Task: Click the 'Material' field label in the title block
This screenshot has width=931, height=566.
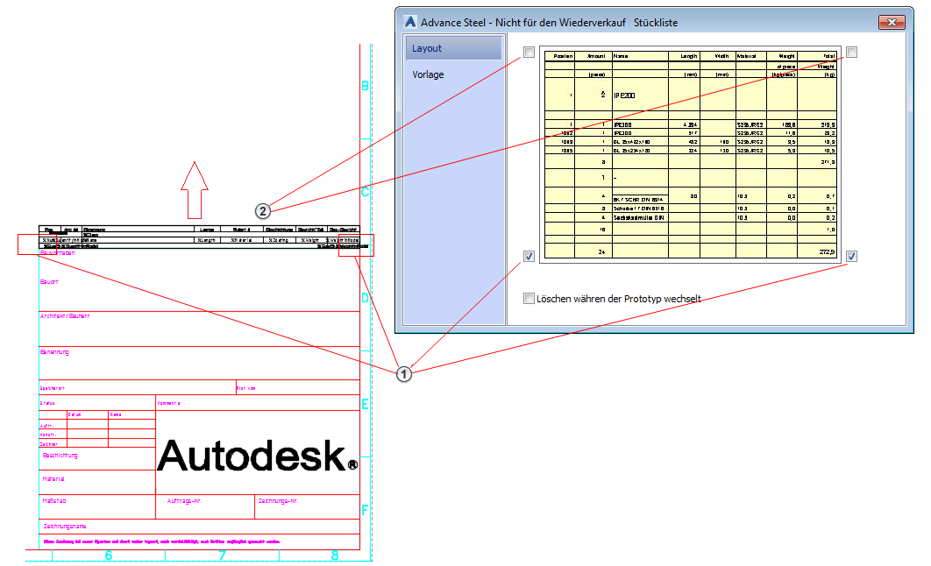Action: [x=53, y=478]
